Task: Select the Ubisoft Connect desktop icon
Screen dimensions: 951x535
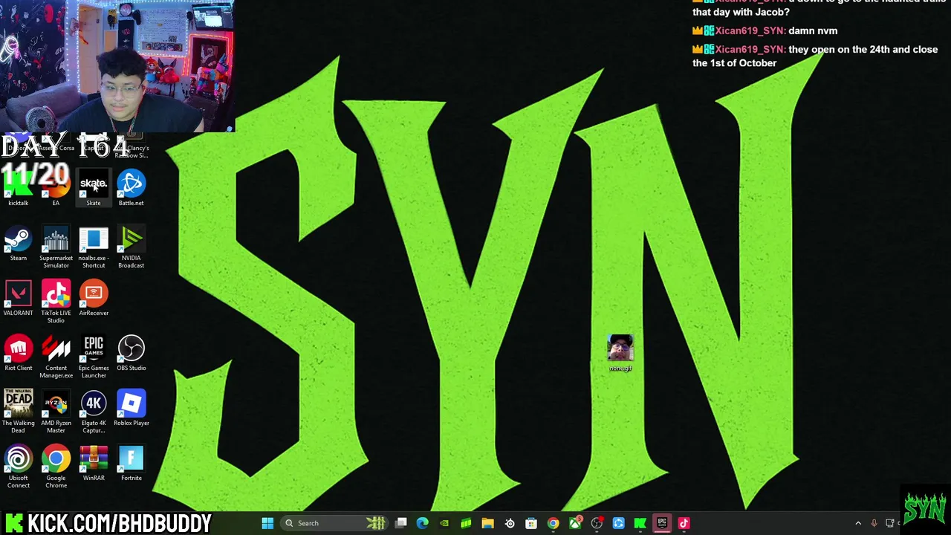Action: [18, 467]
